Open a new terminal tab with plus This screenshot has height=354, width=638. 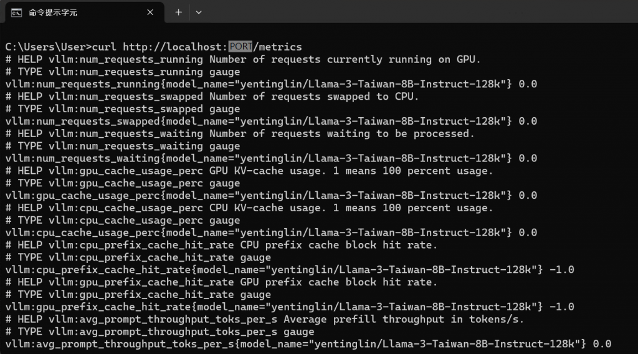tap(178, 12)
